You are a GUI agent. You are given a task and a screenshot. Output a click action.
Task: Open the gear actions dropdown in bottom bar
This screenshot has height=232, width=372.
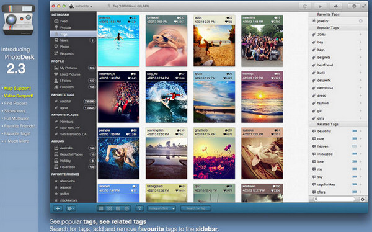(x=71, y=208)
